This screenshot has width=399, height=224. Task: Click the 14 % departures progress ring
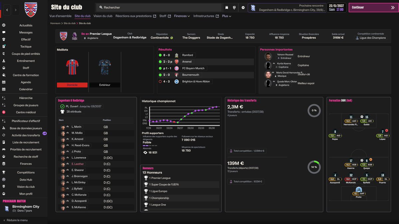point(314,167)
